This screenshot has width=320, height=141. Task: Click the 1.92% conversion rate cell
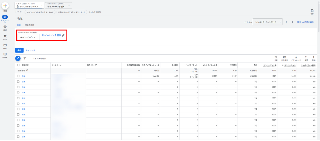coord(274,76)
